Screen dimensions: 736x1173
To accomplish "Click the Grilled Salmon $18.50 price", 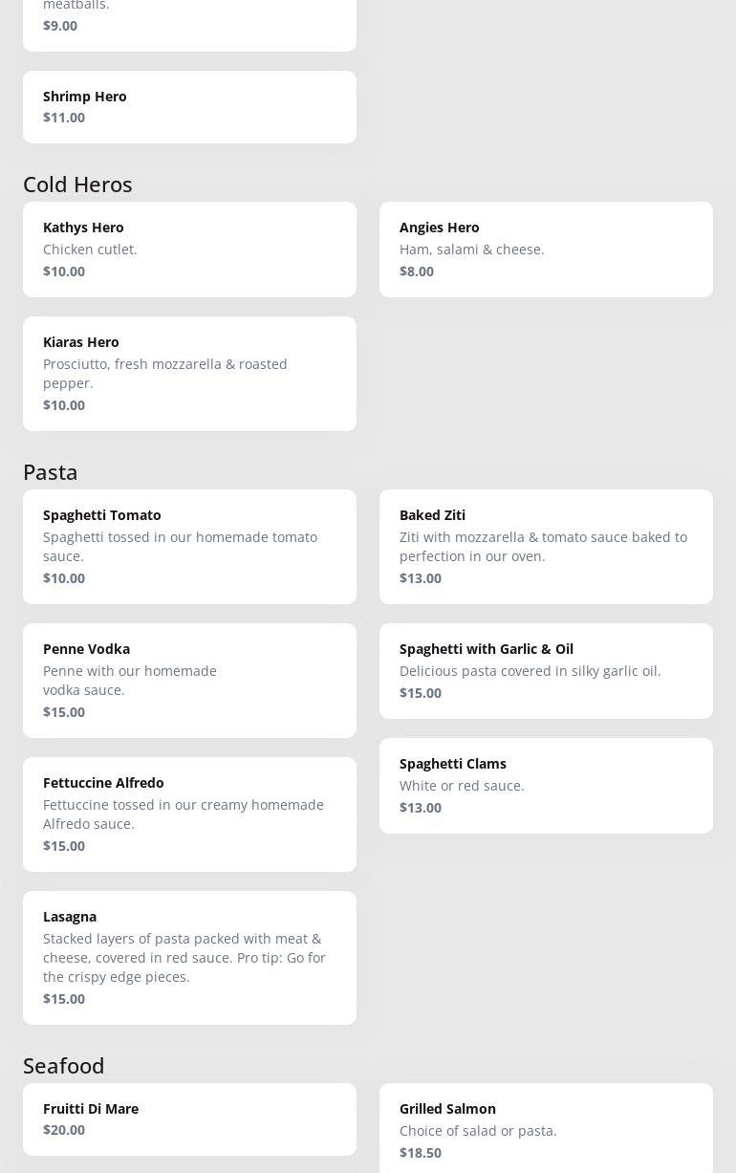I will point(421,1152).
